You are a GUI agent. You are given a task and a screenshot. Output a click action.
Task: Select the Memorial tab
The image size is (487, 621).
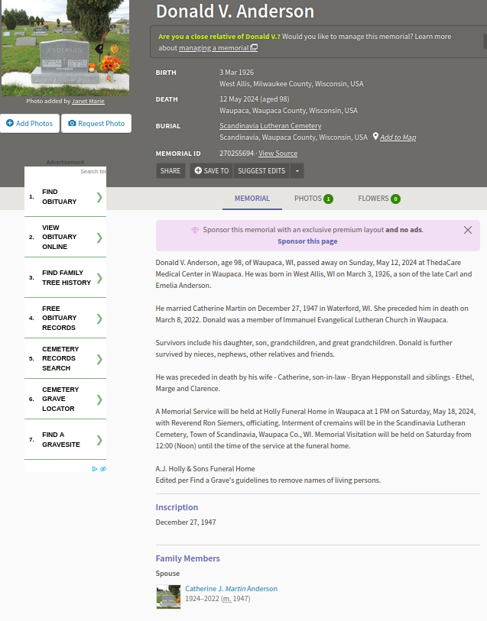[252, 199]
